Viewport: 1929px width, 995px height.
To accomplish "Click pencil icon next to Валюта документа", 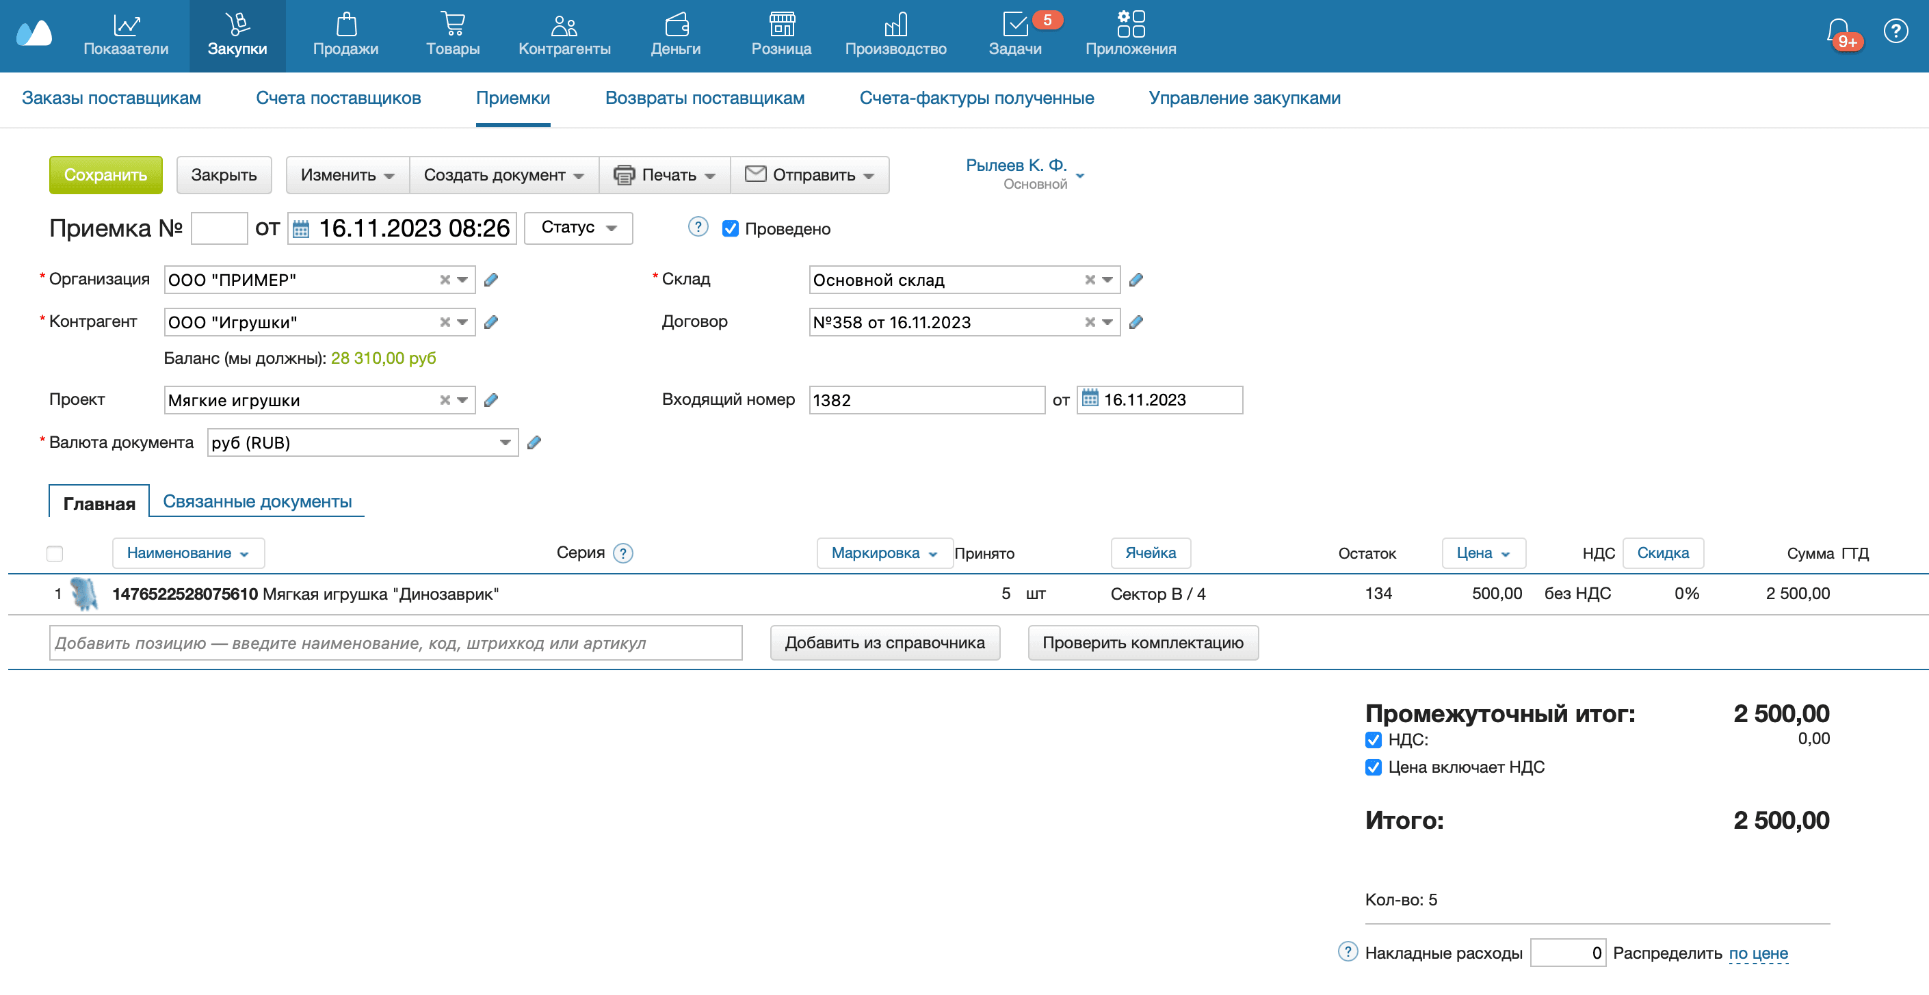I will click(x=534, y=443).
